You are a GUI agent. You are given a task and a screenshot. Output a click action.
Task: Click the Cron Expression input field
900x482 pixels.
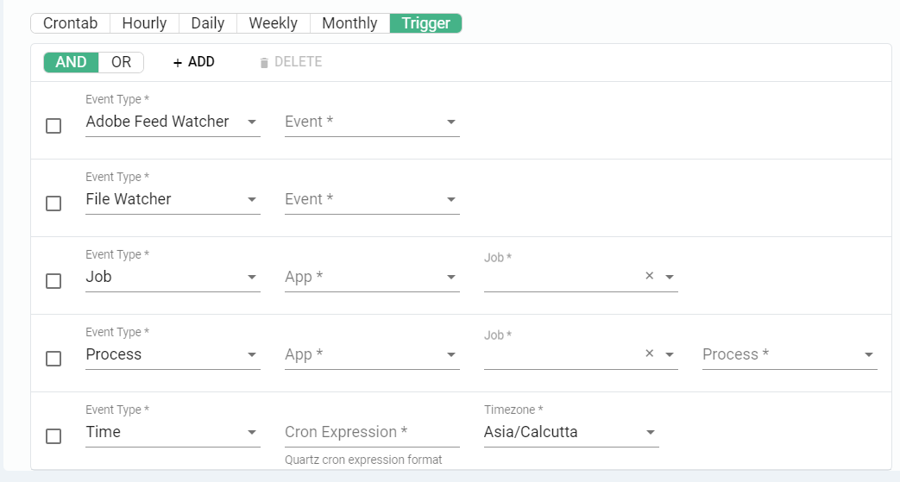coord(372,433)
